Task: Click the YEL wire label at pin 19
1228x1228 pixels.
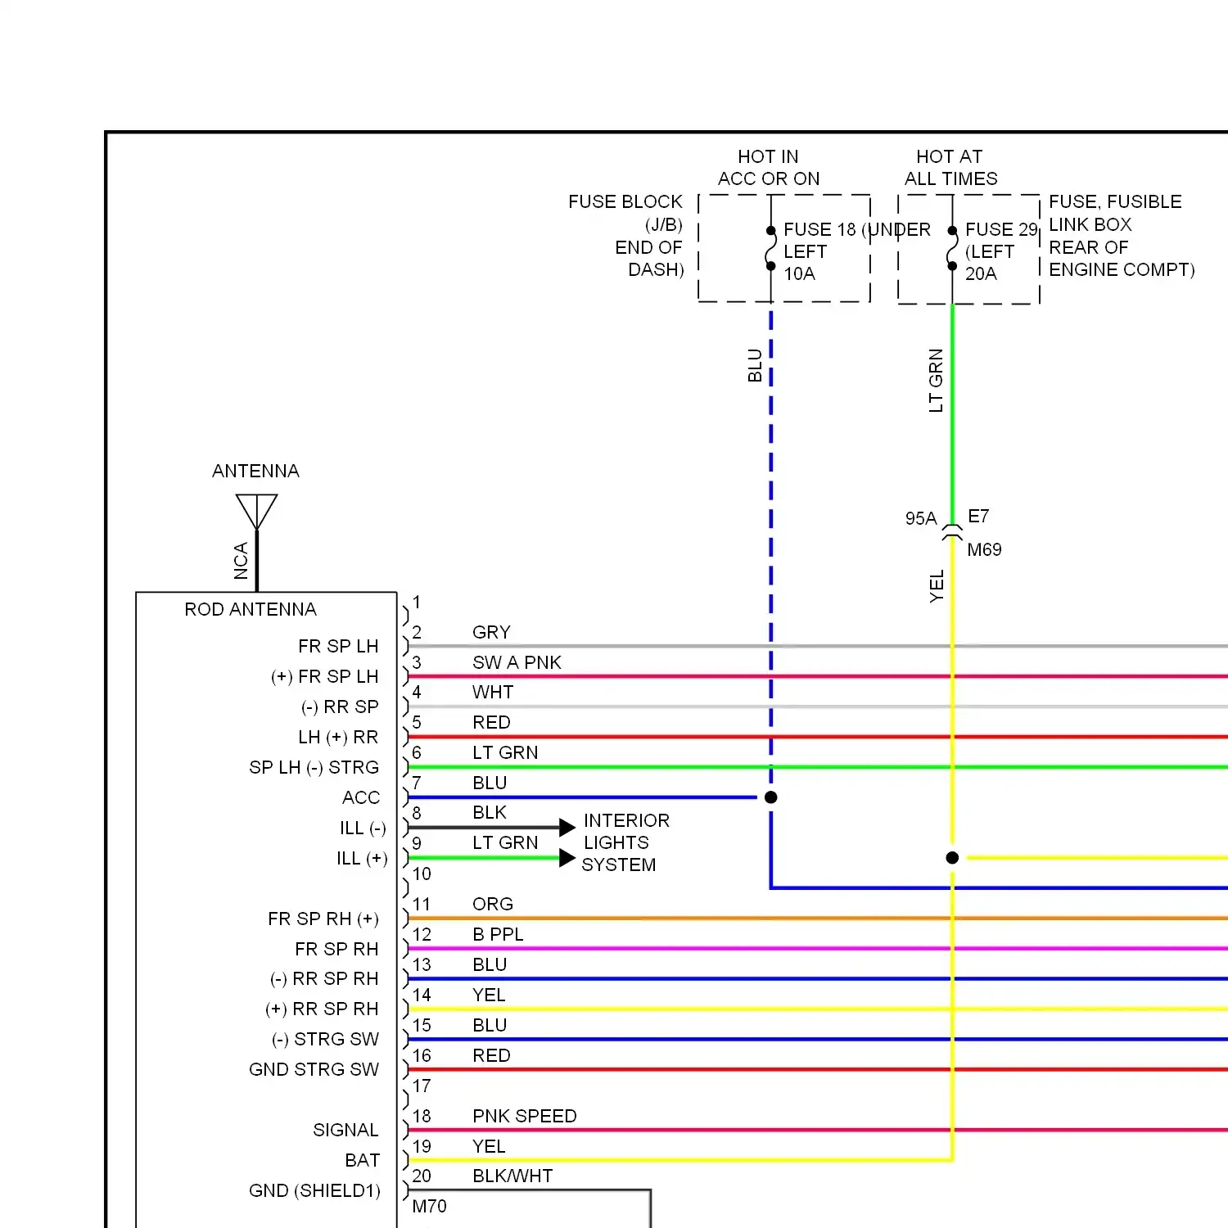Action: pyautogui.click(x=489, y=1146)
